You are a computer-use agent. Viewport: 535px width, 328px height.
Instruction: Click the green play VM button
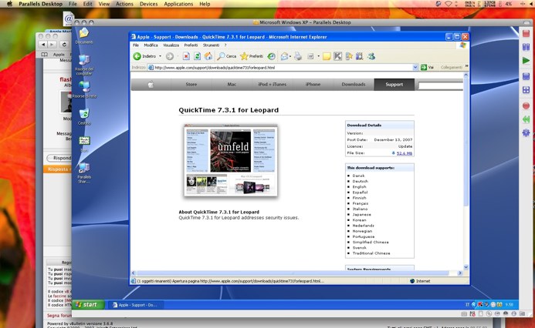point(527,61)
